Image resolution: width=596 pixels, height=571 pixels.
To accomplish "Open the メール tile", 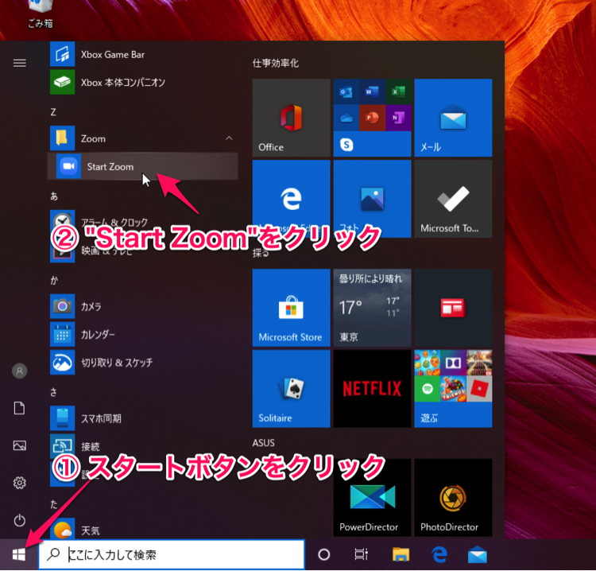I will (453, 118).
